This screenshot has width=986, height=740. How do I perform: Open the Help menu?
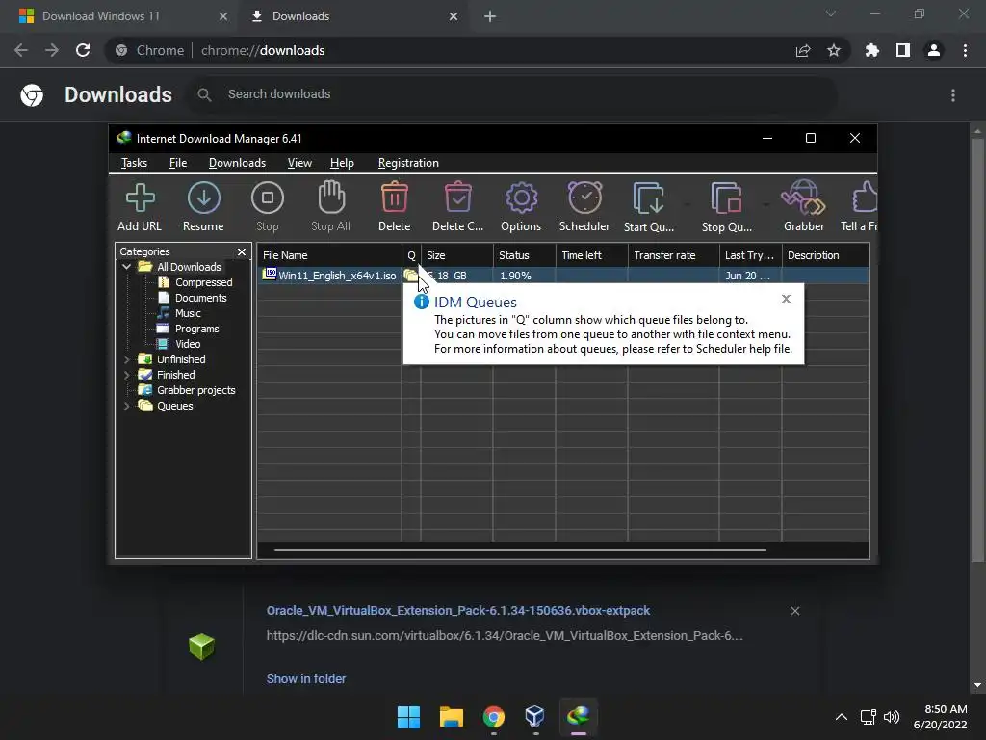(x=342, y=162)
